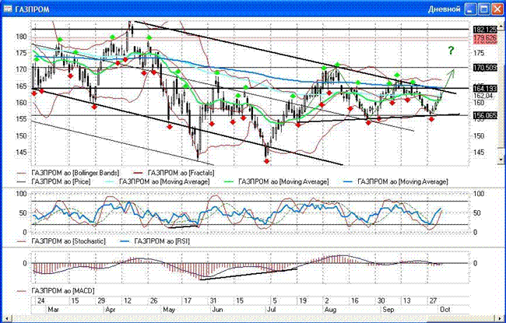Click the 170.509 price level label
The width and height of the screenshot is (506, 323).
(x=485, y=68)
